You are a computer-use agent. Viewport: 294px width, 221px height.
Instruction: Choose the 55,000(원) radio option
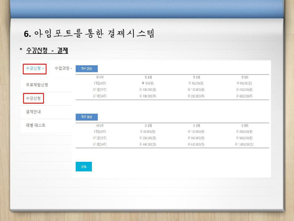coord(190,83)
